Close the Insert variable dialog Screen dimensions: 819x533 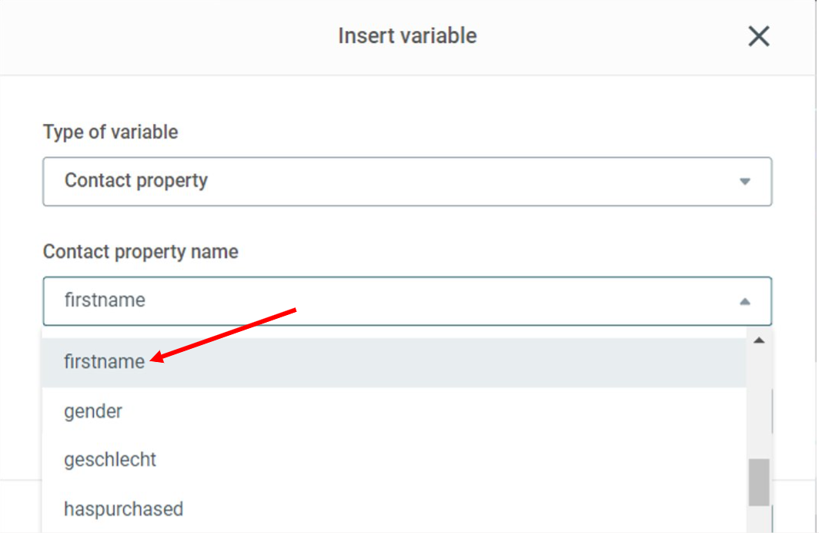[758, 36]
